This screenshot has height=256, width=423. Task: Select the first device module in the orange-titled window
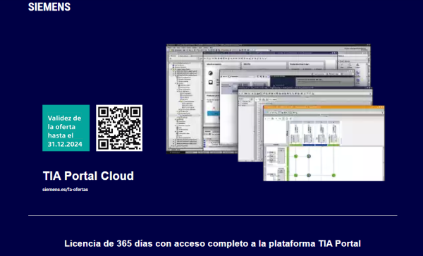pos(296,133)
